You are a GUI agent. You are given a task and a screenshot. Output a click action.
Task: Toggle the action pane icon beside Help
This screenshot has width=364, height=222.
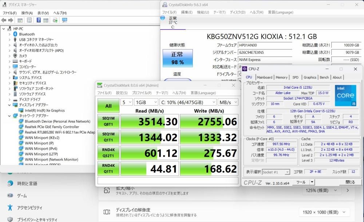pos(46,20)
